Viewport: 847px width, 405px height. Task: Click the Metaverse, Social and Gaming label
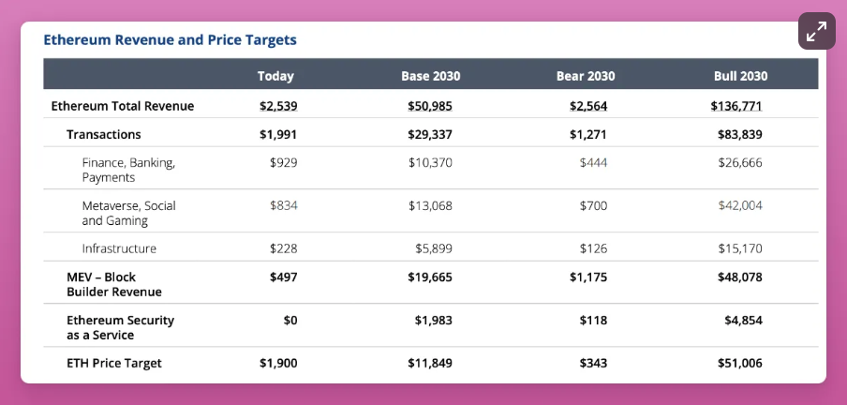(x=128, y=212)
